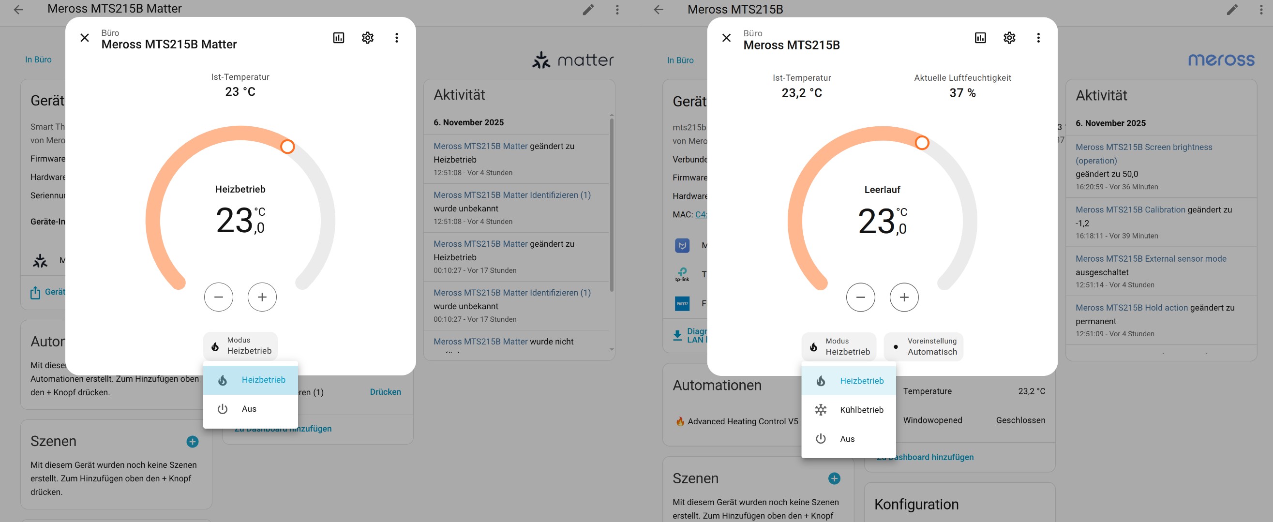Screen dimensions: 1273x522
Task: Select Aus in Matter mode menu
Action: coord(251,409)
